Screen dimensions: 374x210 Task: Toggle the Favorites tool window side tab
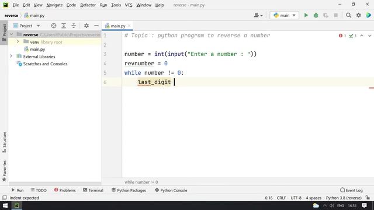click(4, 170)
